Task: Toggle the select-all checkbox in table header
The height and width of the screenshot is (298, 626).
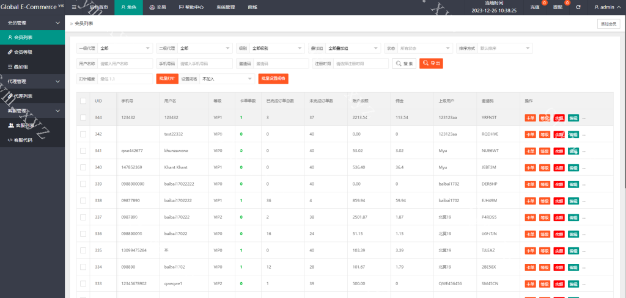Action: click(x=83, y=101)
